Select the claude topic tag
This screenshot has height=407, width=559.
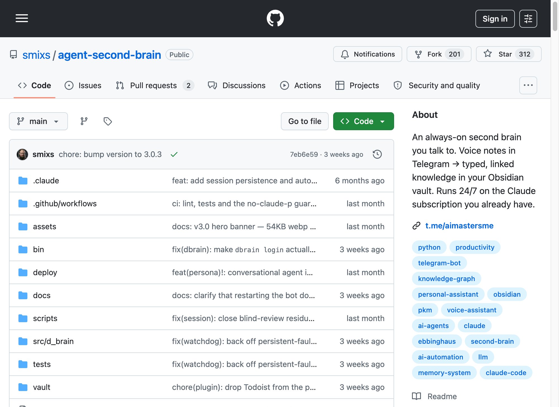474,326
